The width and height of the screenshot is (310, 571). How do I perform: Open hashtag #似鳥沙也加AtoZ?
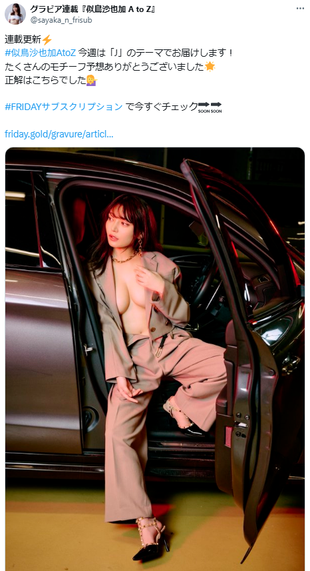41,53
